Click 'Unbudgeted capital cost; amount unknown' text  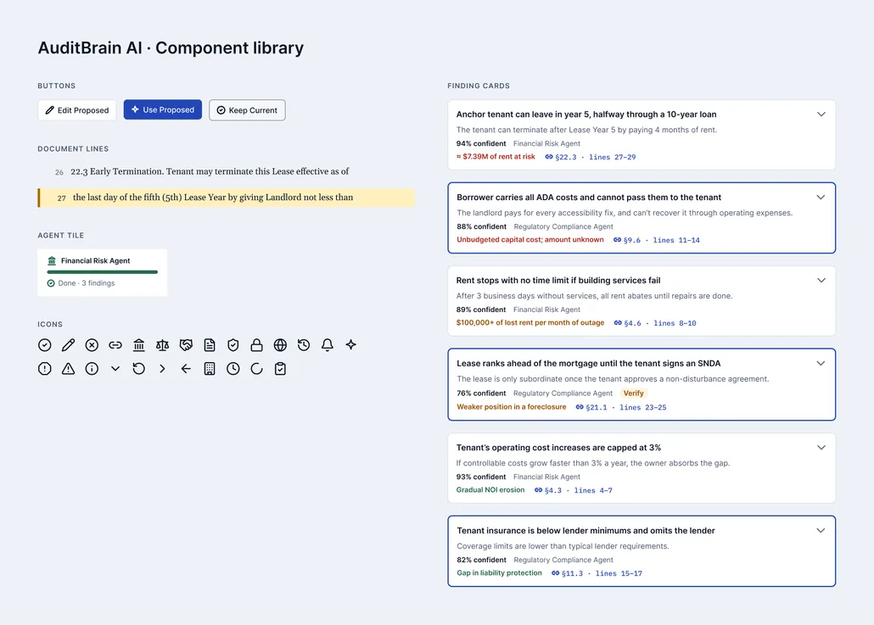[x=530, y=239]
